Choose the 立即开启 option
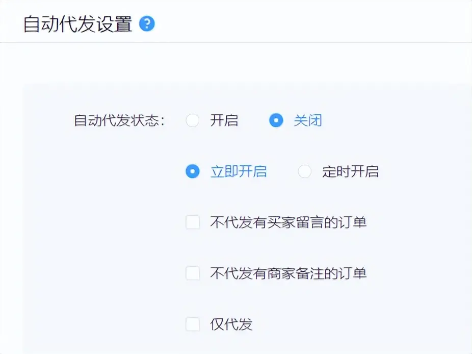 [x=193, y=171]
